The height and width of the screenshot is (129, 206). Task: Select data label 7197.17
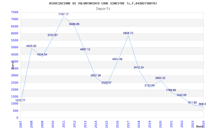pos(63,14)
